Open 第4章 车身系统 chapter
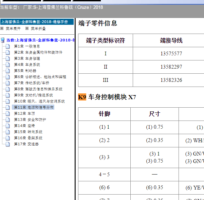The height and width of the screenshot is (200, 204). (x=27, y=65)
